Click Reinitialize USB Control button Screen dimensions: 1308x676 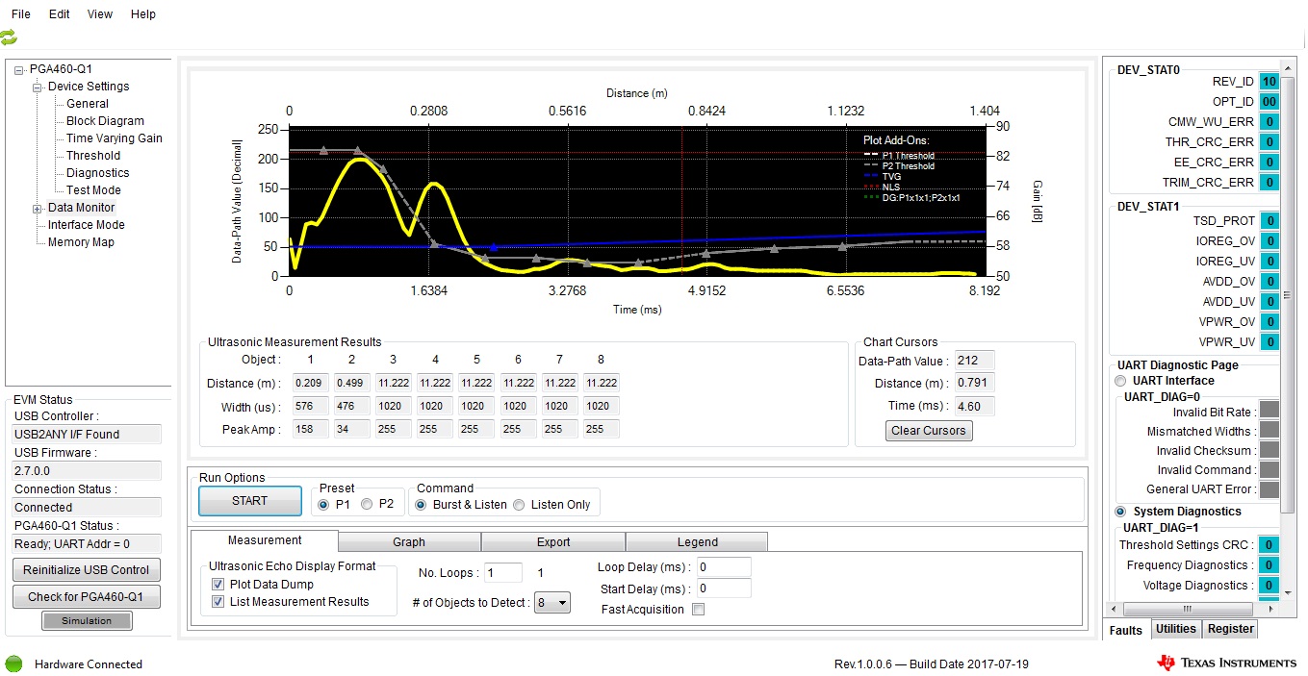(87, 569)
